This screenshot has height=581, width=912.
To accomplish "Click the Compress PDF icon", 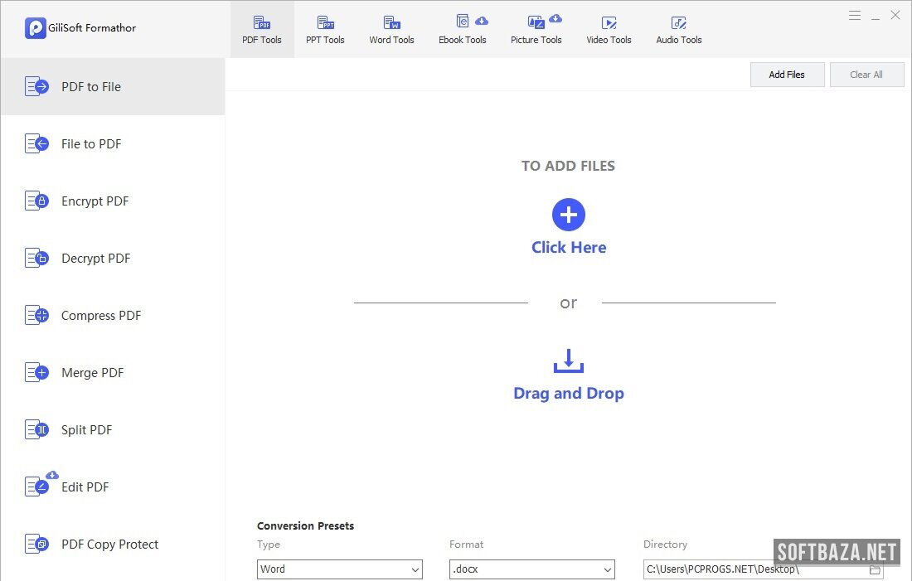I will [x=36, y=315].
